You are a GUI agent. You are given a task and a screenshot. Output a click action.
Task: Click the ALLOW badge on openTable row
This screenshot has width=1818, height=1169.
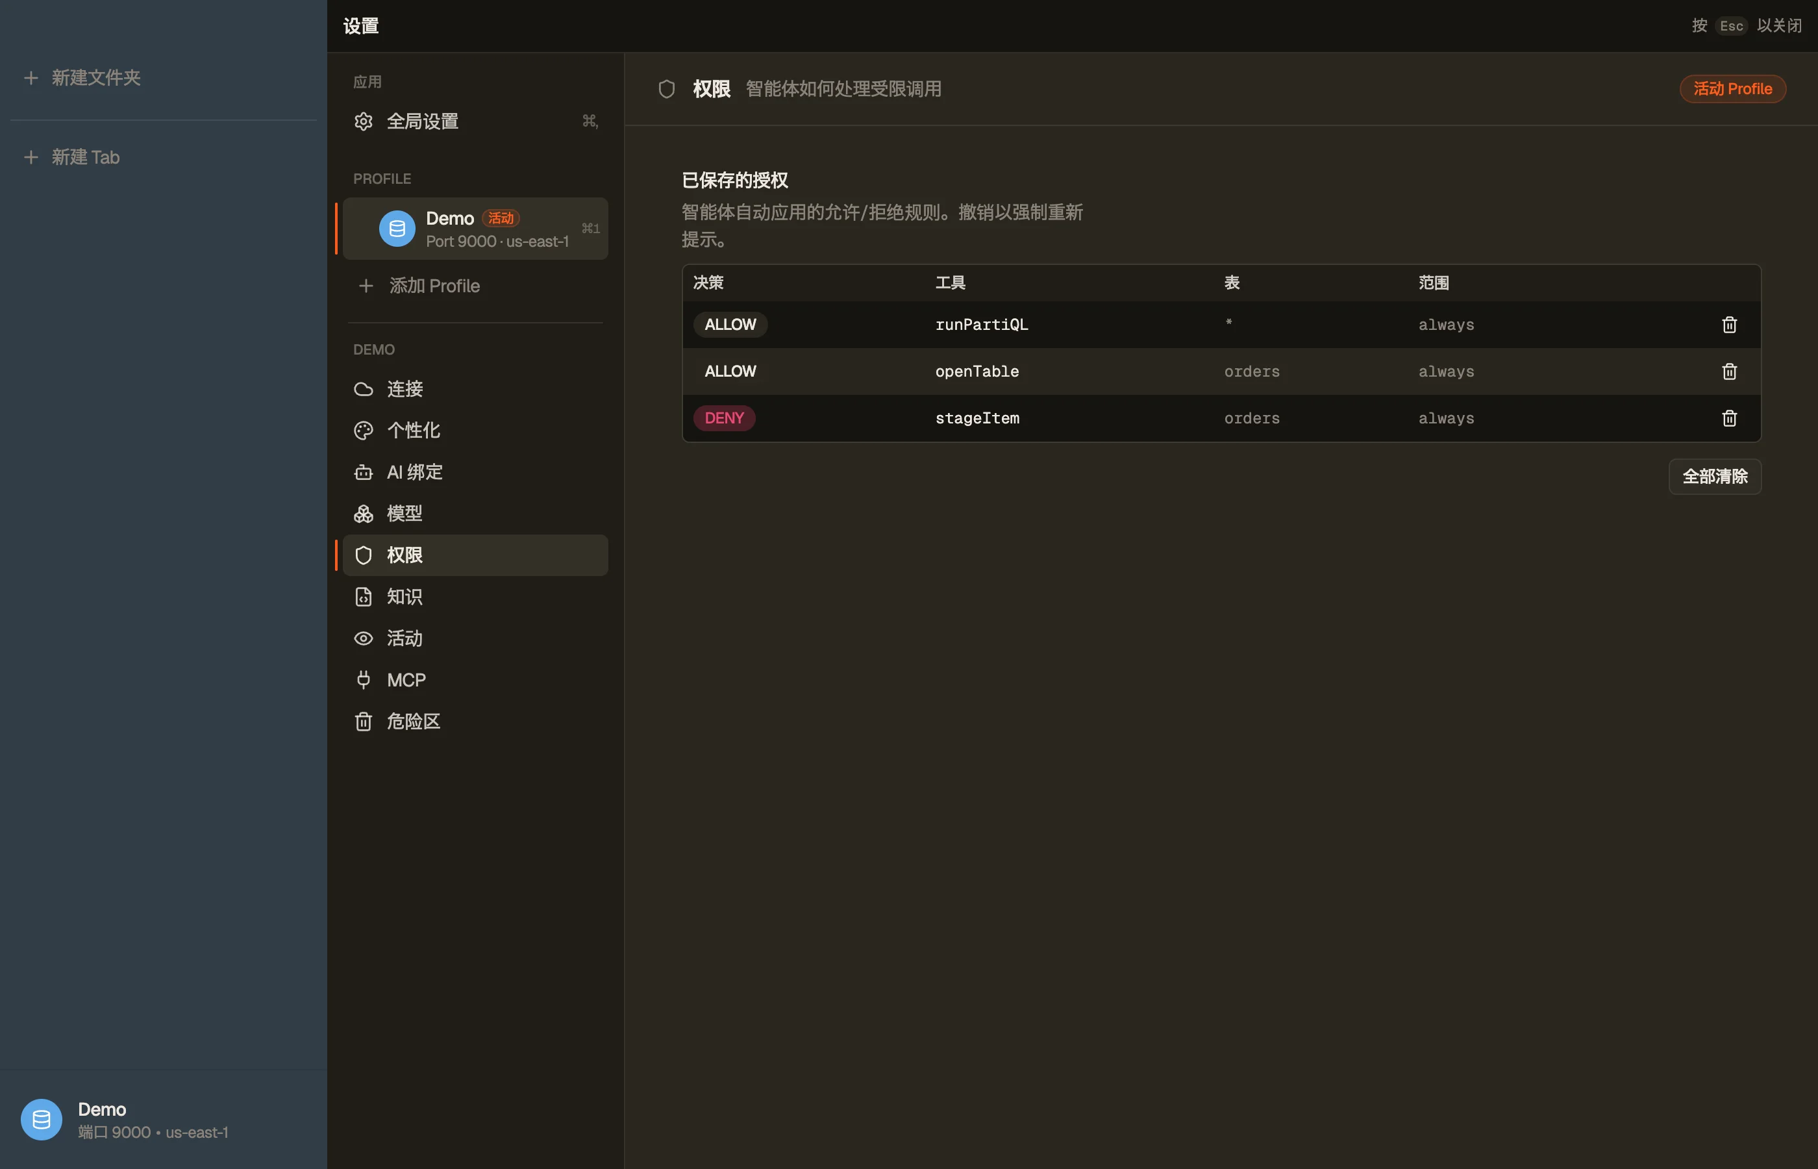730,371
